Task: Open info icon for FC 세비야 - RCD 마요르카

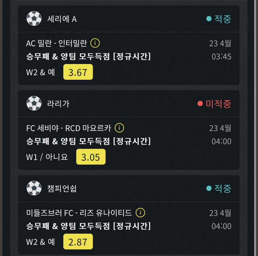Action: pos(119,128)
